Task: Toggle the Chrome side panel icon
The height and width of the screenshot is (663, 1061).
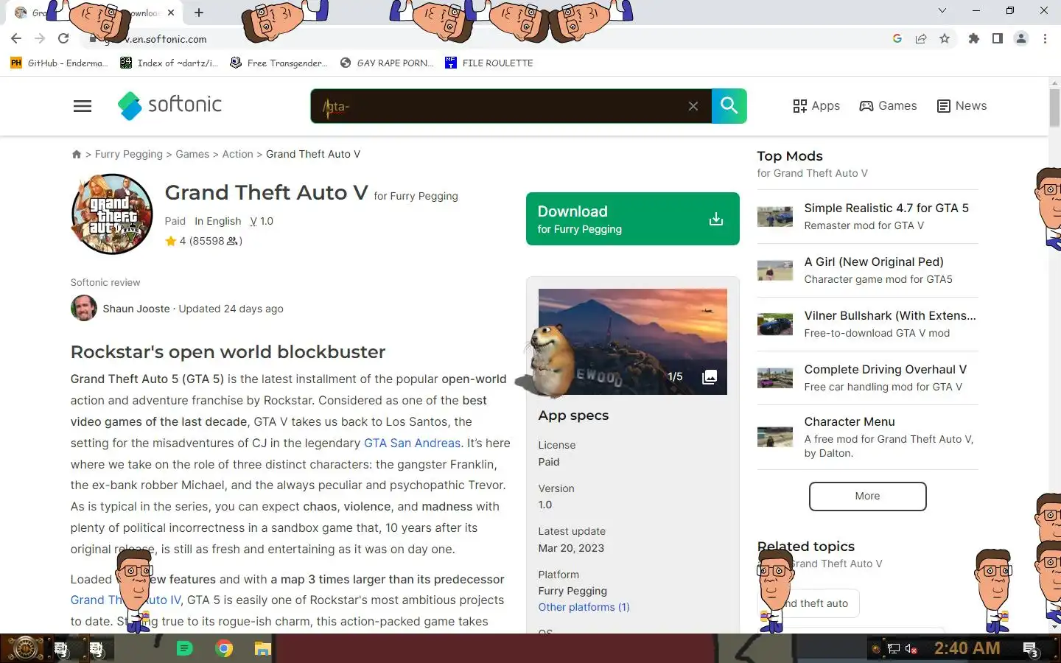Action: click(x=998, y=39)
